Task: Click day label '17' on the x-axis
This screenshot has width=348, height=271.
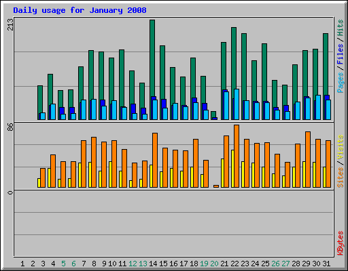Action: pyautogui.click(x=184, y=264)
